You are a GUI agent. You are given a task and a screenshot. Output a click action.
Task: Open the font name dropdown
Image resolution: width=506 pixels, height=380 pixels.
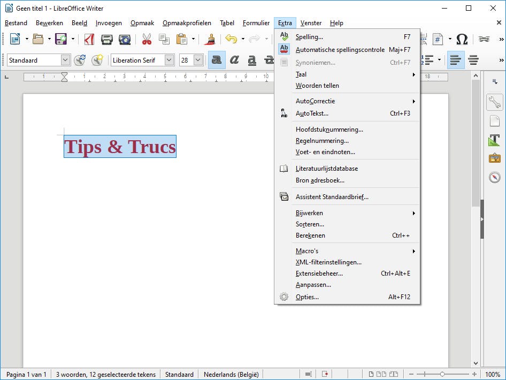click(169, 60)
